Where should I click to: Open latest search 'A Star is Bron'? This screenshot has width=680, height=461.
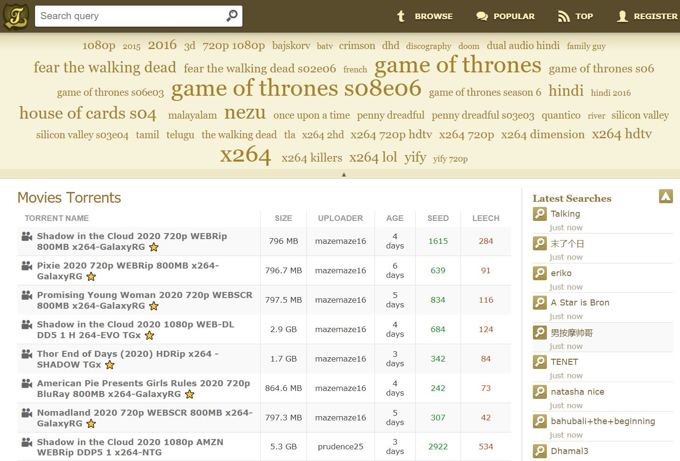tap(580, 303)
